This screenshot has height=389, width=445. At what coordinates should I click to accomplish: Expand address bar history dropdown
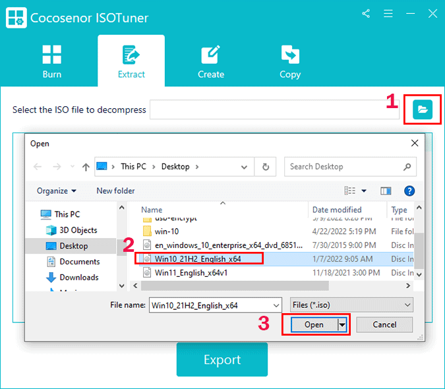[x=244, y=167]
